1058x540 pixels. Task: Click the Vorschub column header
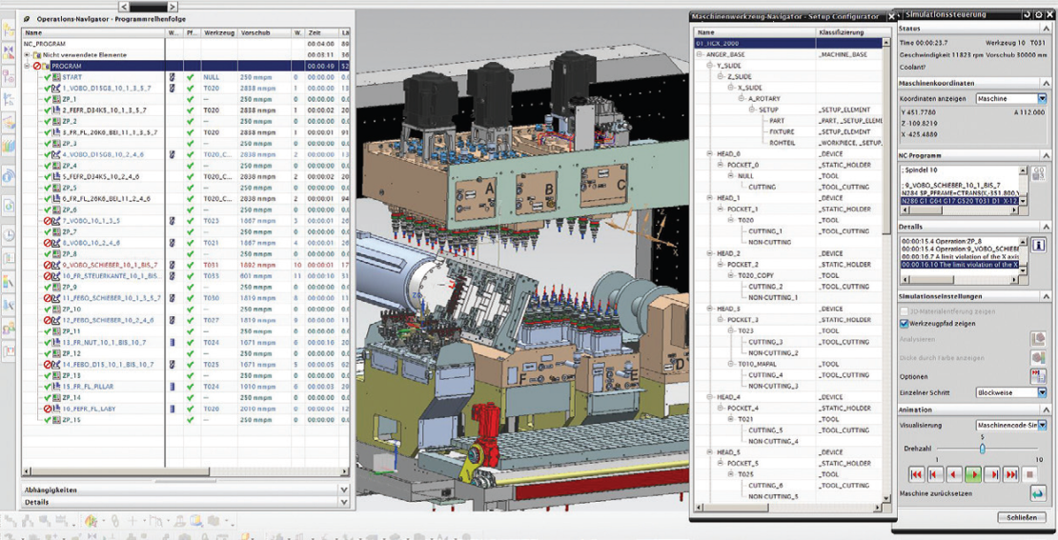[x=264, y=31]
